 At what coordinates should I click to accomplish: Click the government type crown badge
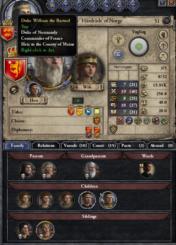119,54
